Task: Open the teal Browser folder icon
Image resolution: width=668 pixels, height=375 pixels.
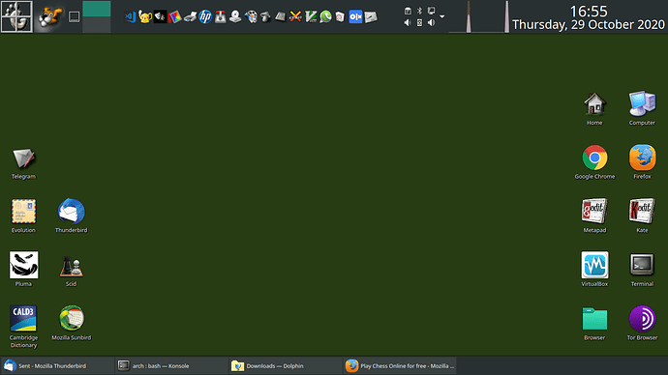Action: 594,319
